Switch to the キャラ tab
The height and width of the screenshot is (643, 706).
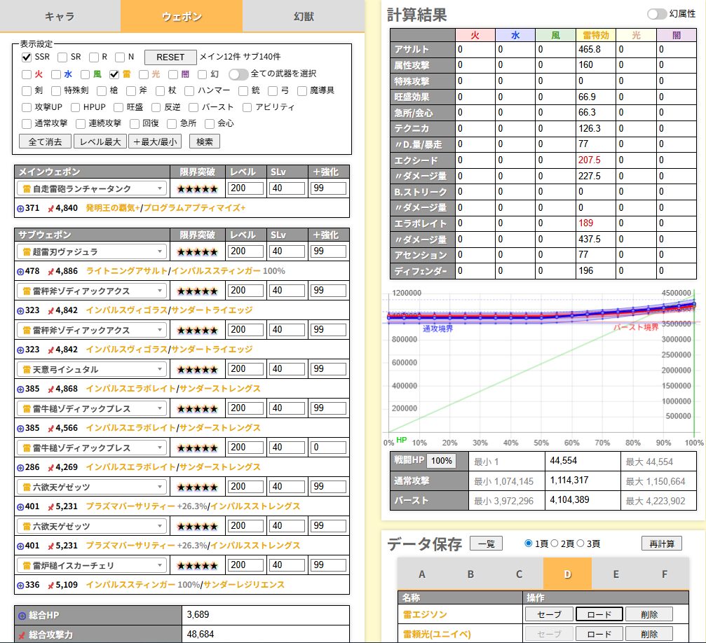pos(60,16)
